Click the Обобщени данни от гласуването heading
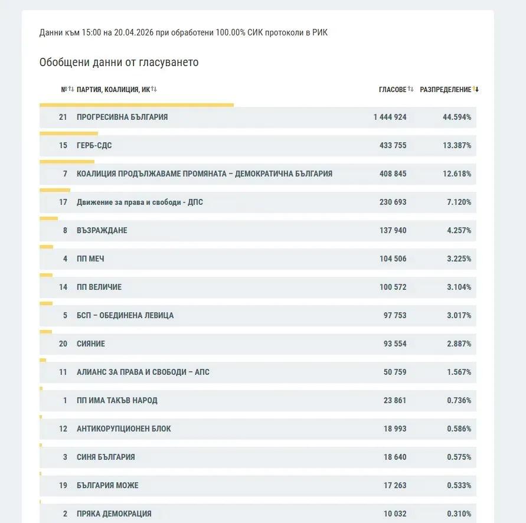The image size is (526, 523). pos(119,63)
